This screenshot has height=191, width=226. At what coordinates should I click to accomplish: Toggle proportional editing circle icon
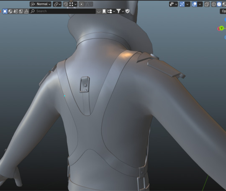(82, 4)
